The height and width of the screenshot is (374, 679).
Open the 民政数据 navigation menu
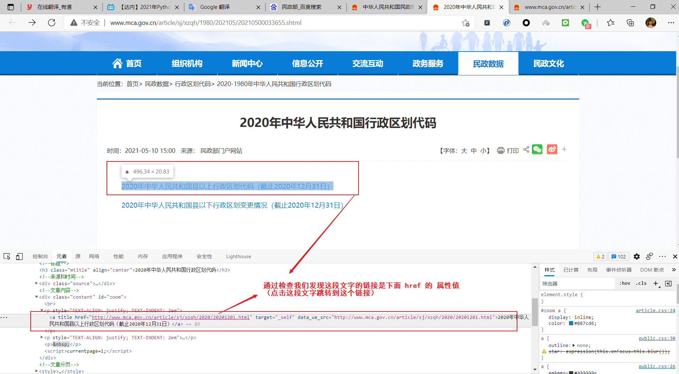(488, 63)
